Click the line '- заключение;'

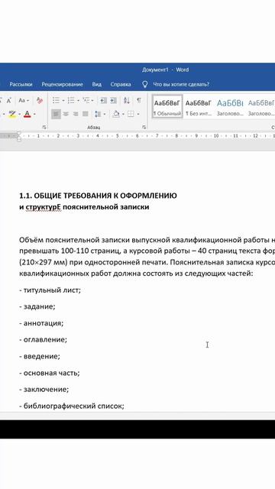coord(44,390)
